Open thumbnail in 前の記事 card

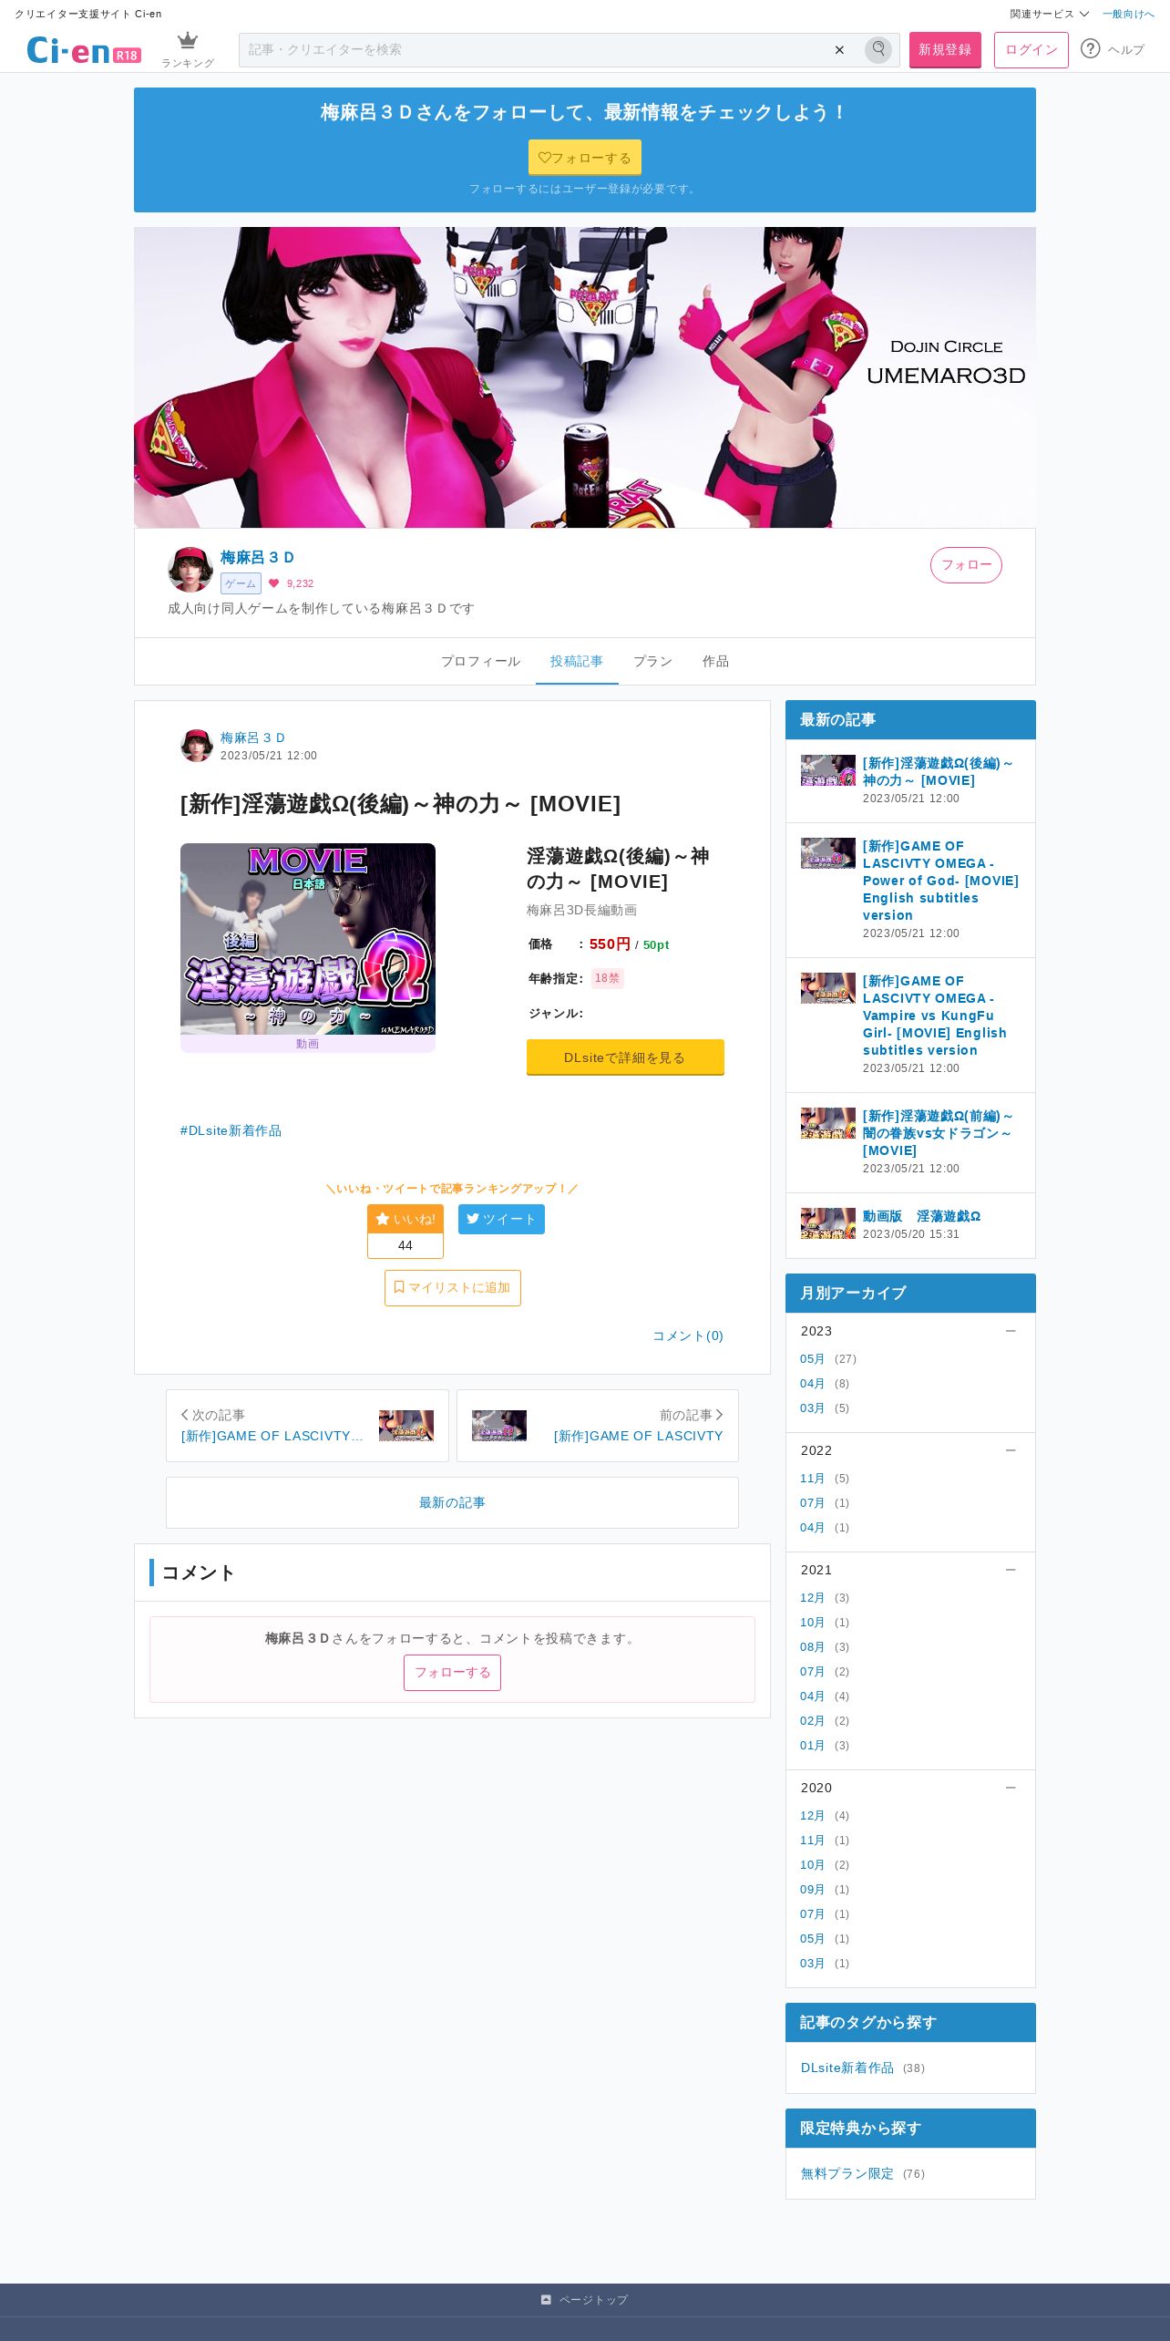[499, 1426]
